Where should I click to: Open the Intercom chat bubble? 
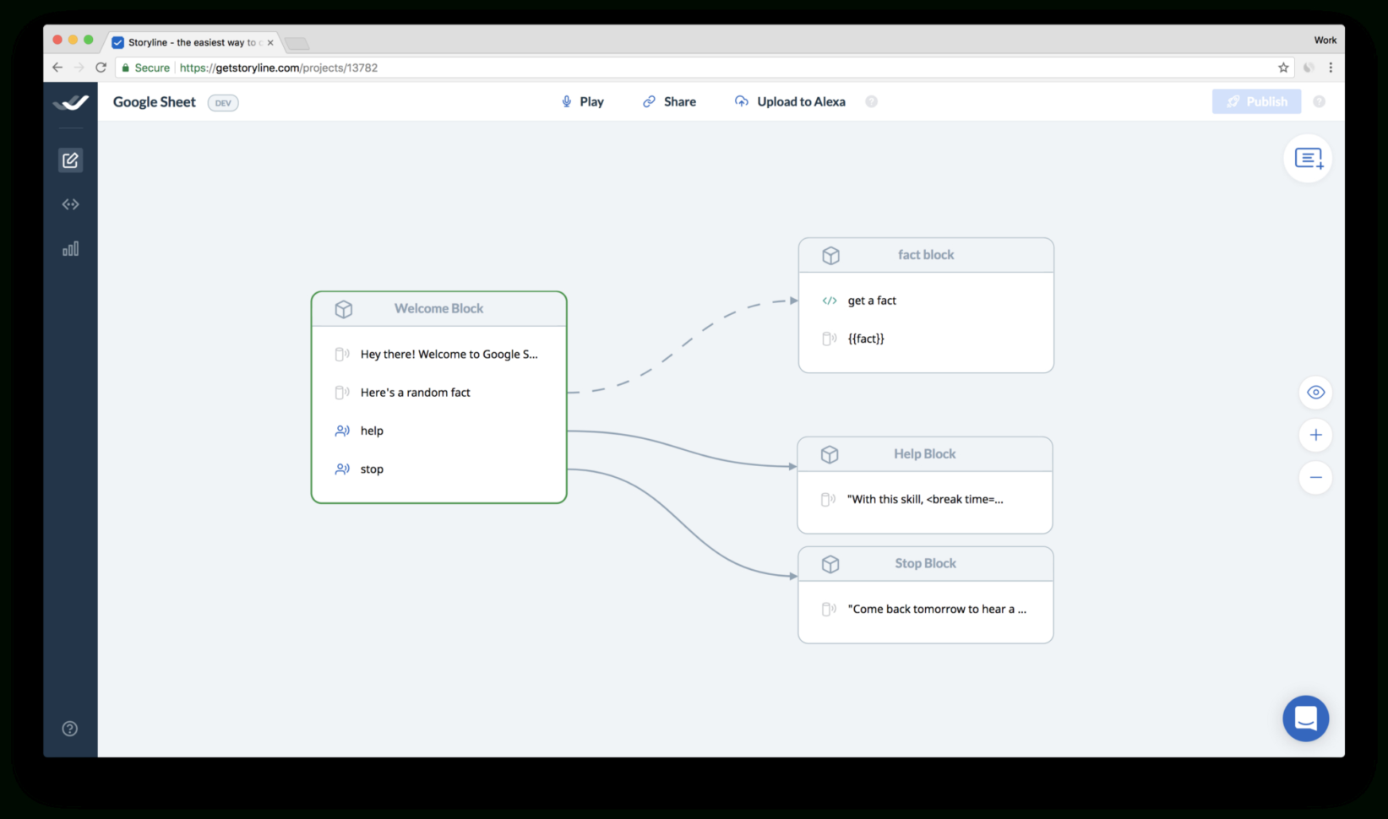(1305, 719)
